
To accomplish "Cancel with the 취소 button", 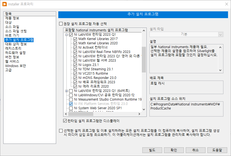I will (195, 150).
